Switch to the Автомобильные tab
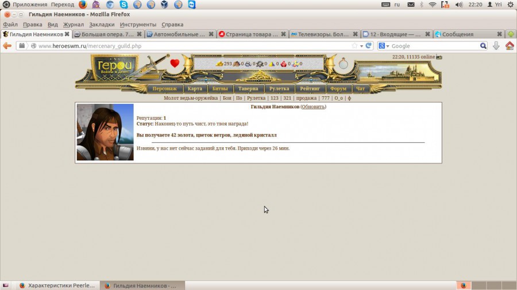This screenshot has height=290, width=517. [180, 34]
